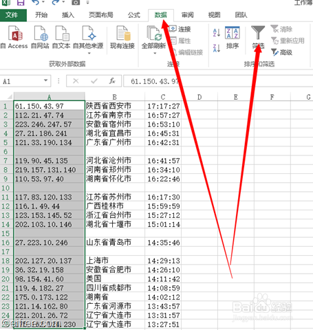Click cell containing 175.0.173.122
Viewport: 313px width, 330px height.
50,297
